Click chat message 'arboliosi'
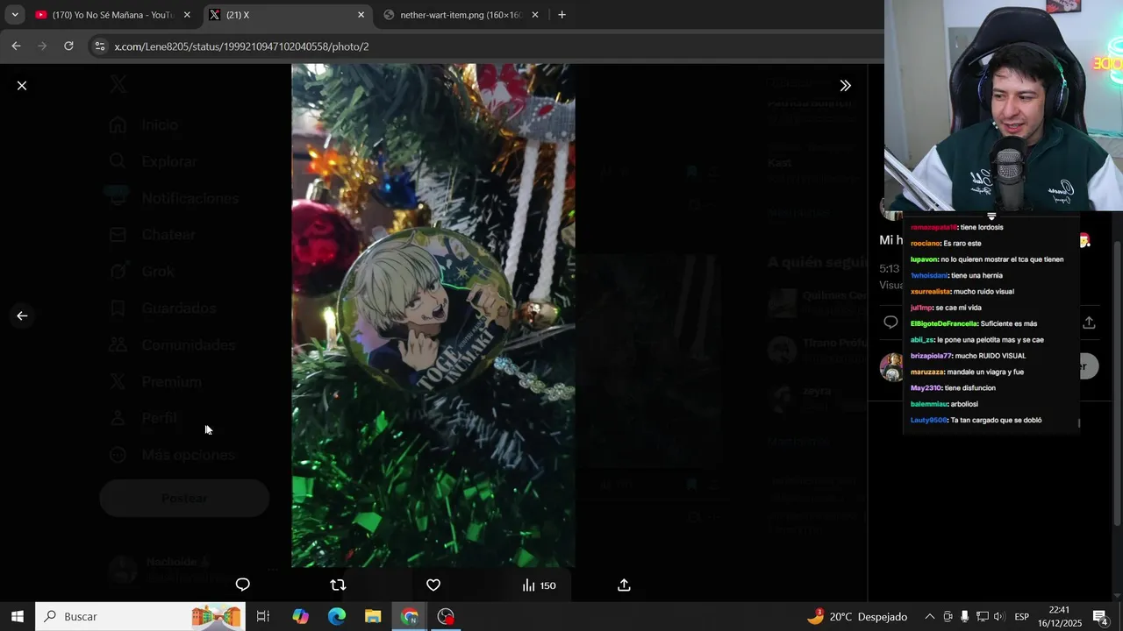This screenshot has width=1123, height=631. pos(963,404)
